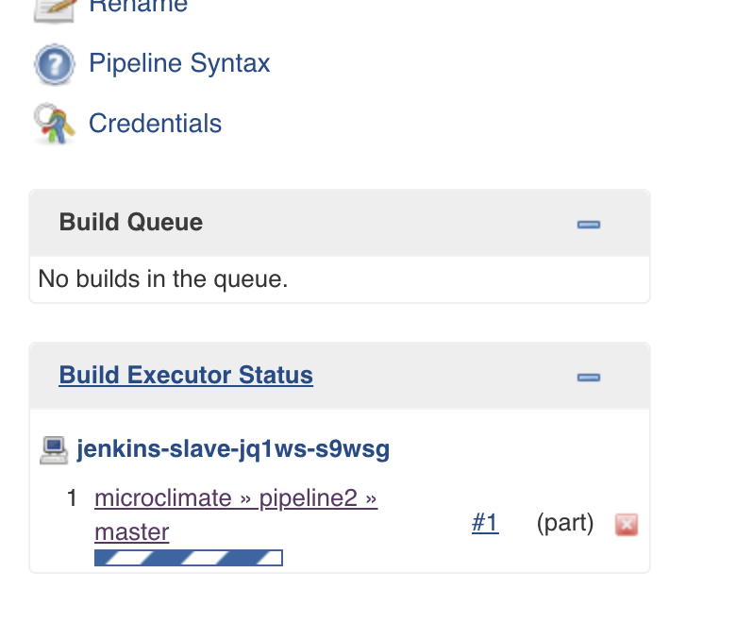This screenshot has height=623, width=736.
Task: Abort the running build with red X
Action: [627, 524]
